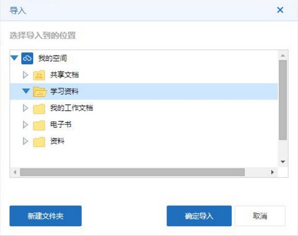Click the vertical scrollbar down arrow
Screen dimensions: 298x236
(x=283, y=162)
